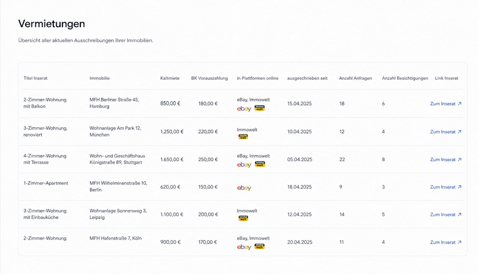
Task: Click the 150,00 € BK Vorauszahlung value
Action: (208, 187)
